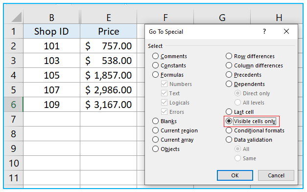307x192 pixels.
Task: Select row 11 header
Action: point(13,178)
